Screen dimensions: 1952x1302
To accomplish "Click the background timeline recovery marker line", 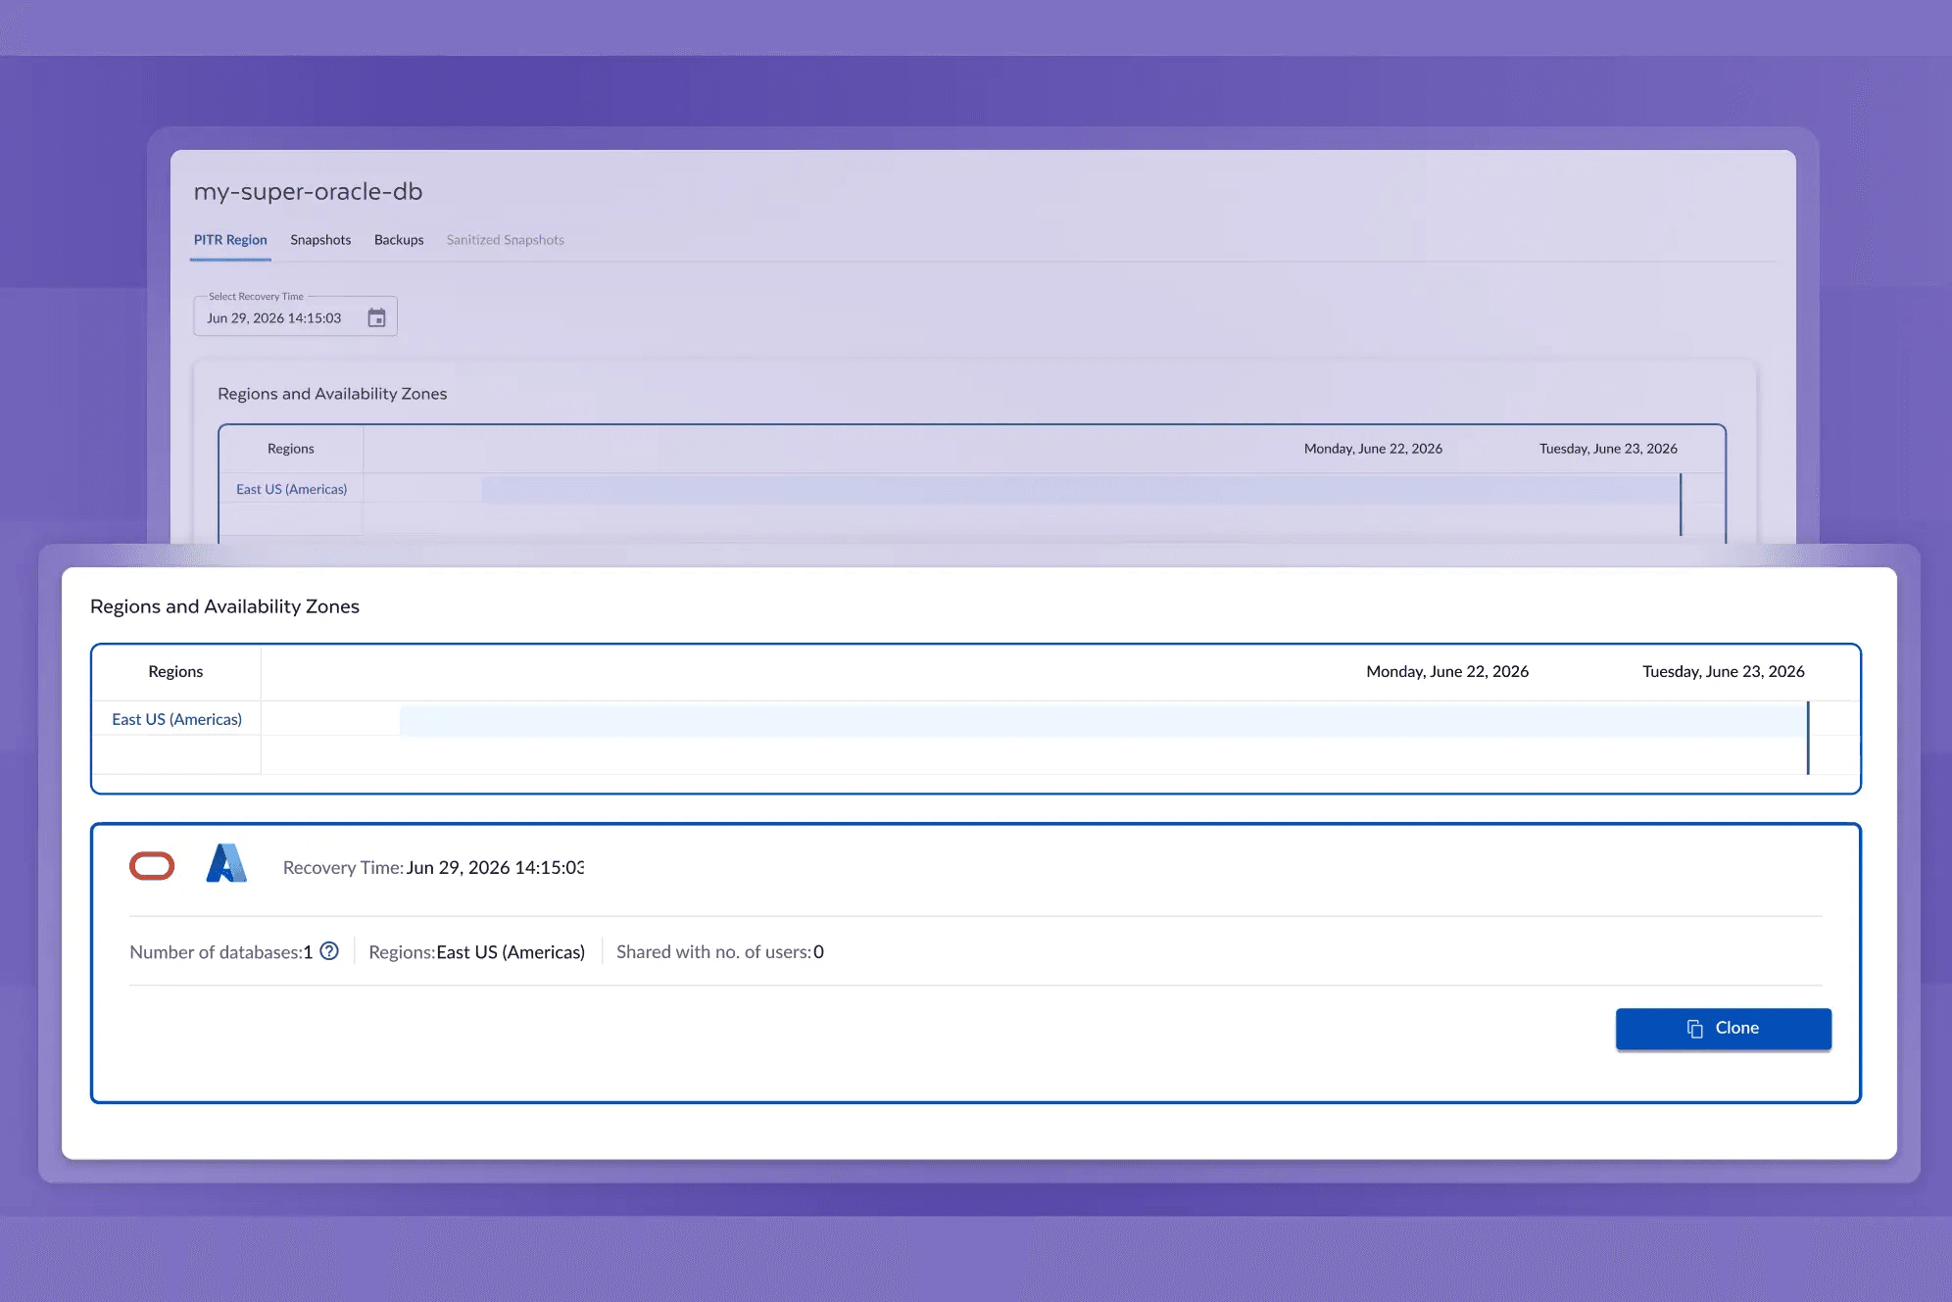I will point(1681,505).
